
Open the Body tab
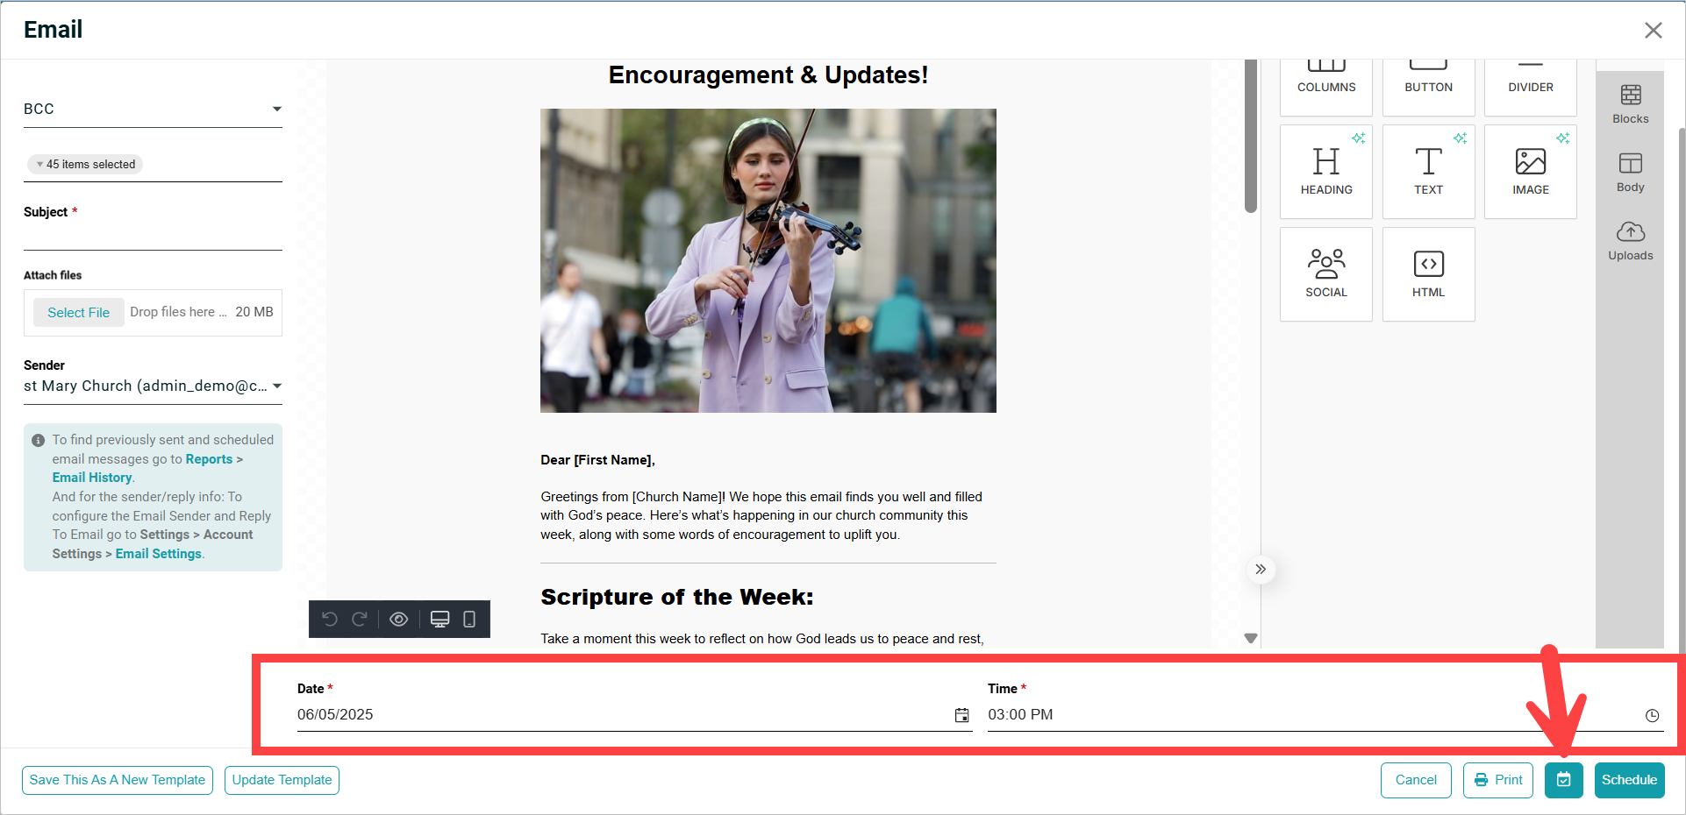tap(1630, 173)
